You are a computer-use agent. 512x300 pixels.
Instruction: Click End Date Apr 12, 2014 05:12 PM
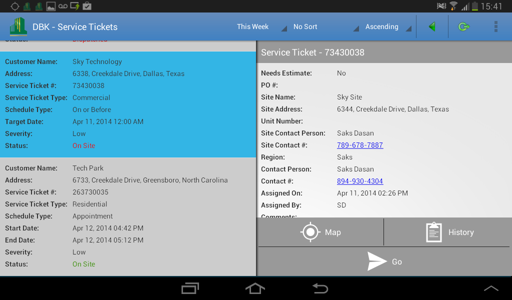tap(108, 240)
